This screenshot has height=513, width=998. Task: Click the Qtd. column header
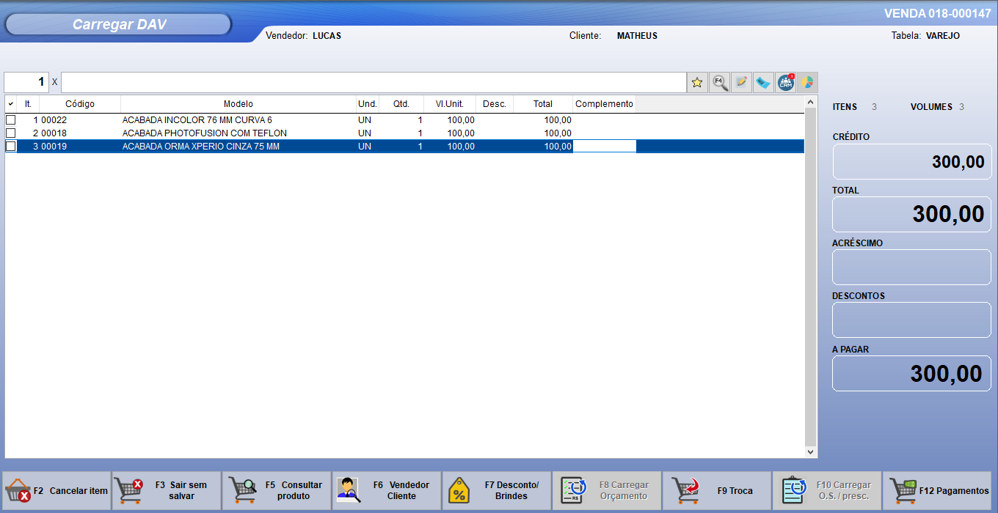pos(401,104)
